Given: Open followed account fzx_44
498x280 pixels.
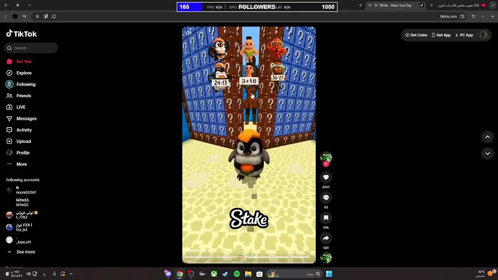Looking at the screenshot, I should [19, 227].
